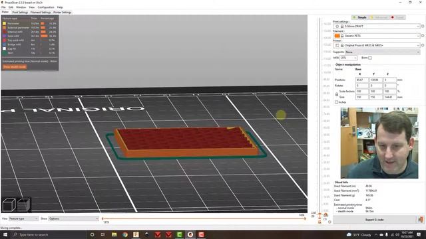Click the send to SD card icon

[421, 220]
